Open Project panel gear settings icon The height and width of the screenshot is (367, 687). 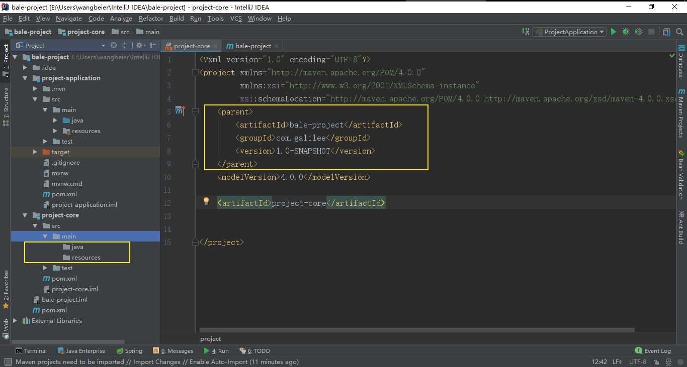click(139, 45)
